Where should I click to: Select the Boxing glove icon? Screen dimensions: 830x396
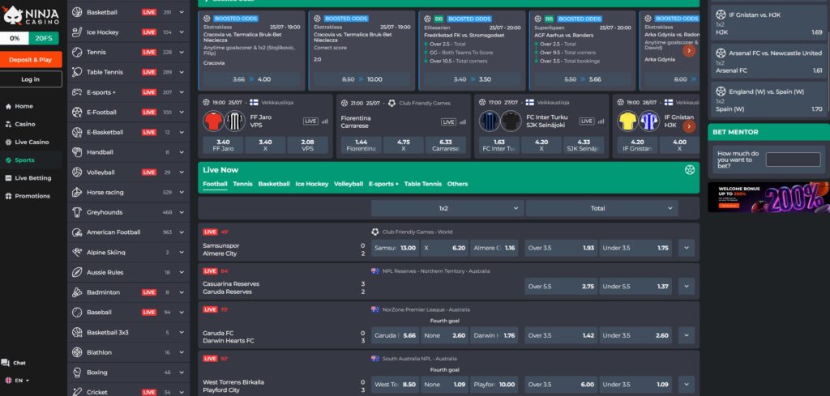pyautogui.click(x=77, y=373)
